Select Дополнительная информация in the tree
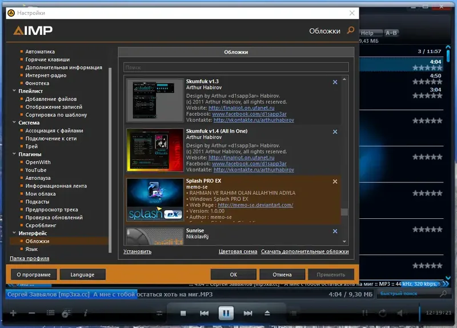457x328 pixels. 63,67
